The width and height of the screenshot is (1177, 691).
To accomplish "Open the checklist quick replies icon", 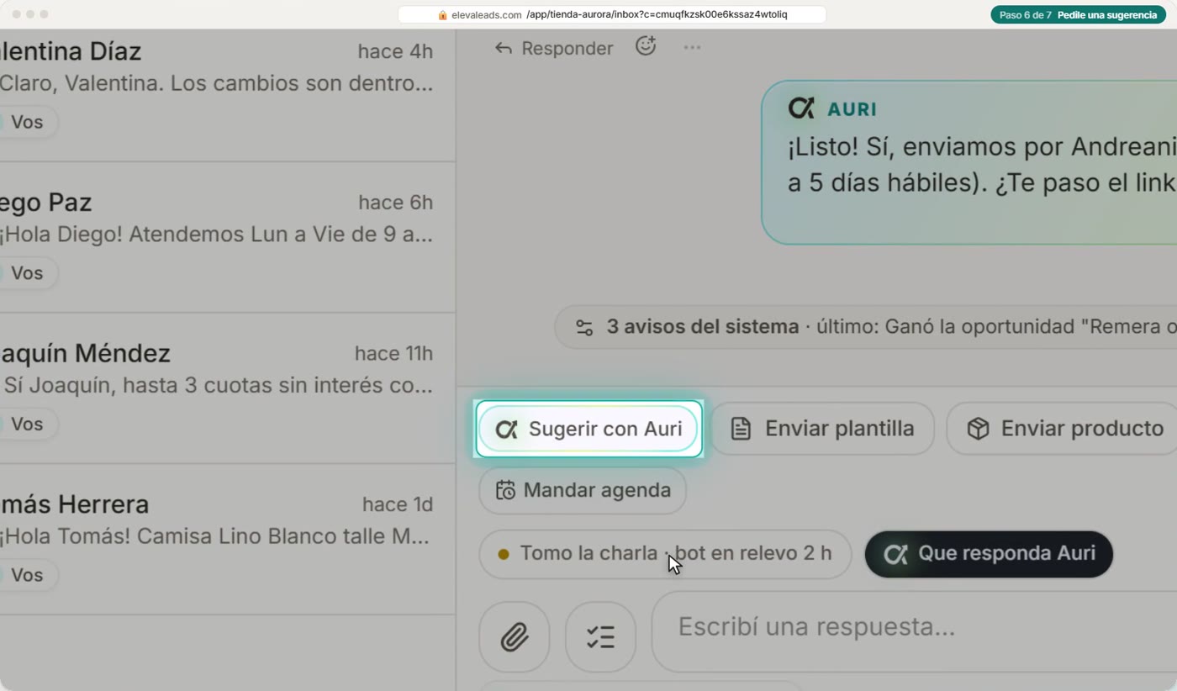I will tap(600, 637).
